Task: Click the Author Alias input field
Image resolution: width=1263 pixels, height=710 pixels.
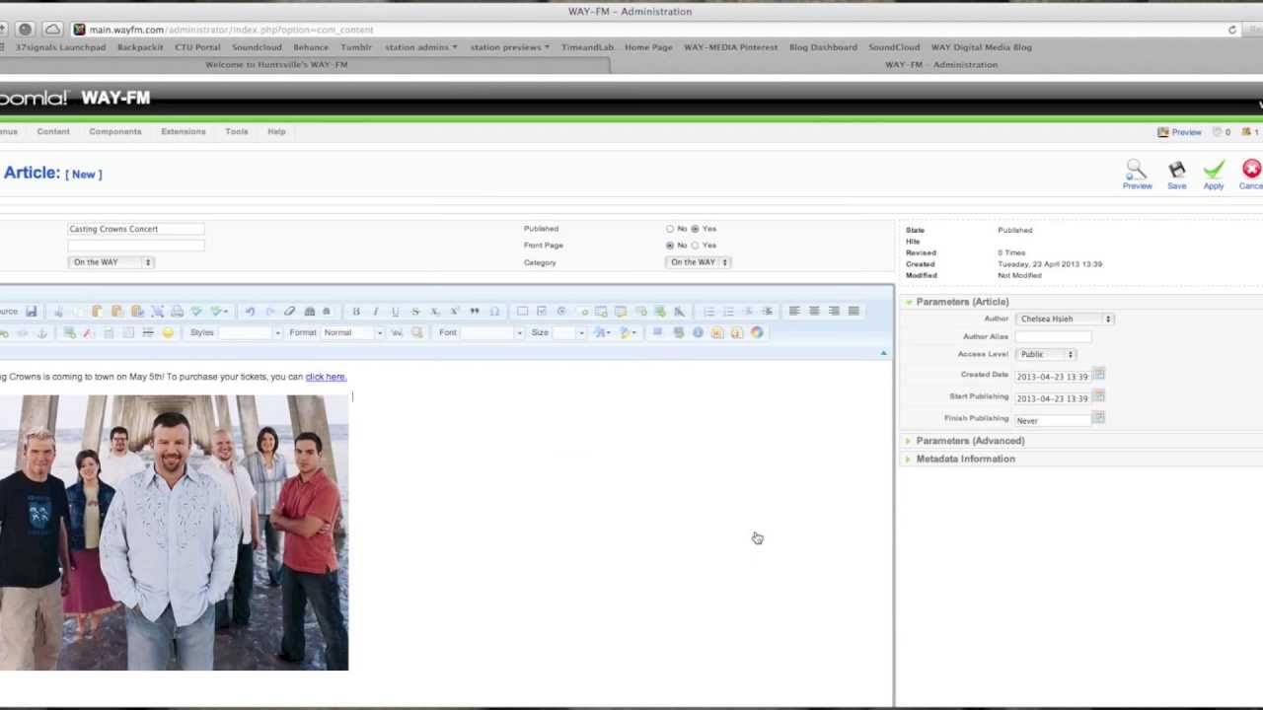Action: tap(1053, 336)
